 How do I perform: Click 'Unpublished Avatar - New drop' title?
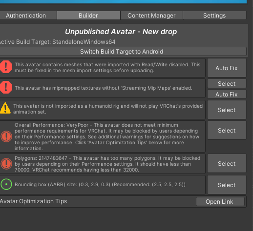coord(121,32)
